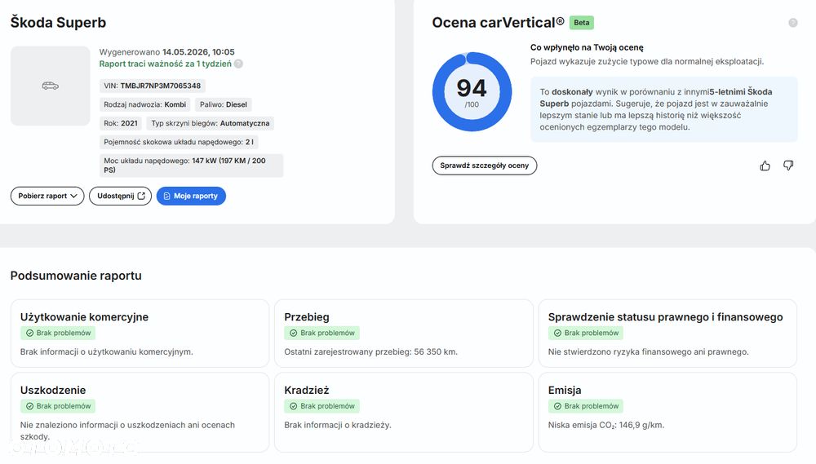Open the Kradzież card title
The height and width of the screenshot is (464, 816).
(x=307, y=390)
